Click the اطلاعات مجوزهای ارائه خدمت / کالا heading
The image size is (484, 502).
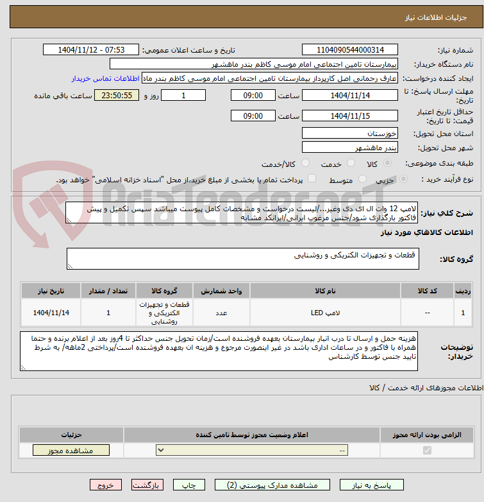[x=426, y=388]
